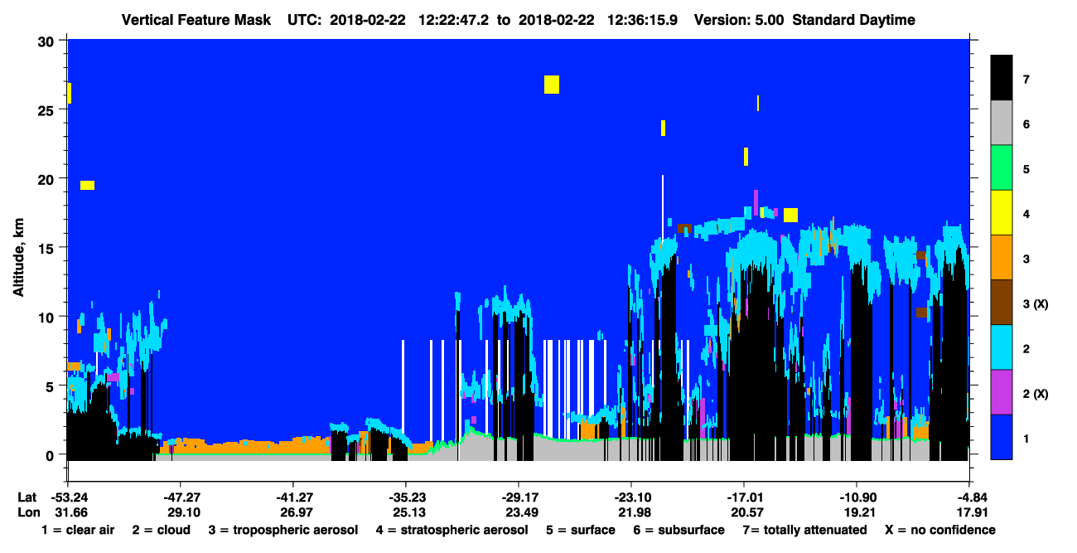Click the longitude value '20.57'
The width and height of the screenshot is (1077, 553).
point(746,512)
